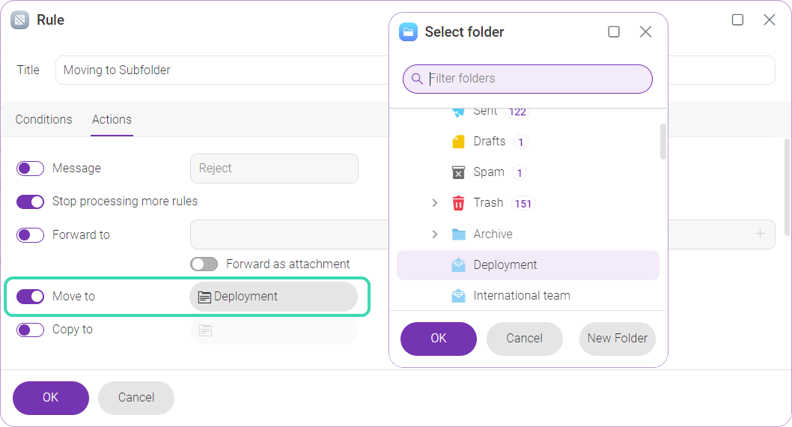The width and height of the screenshot is (792, 427).
Task: Click the Archive folder icon
Action: pos(458,234)
